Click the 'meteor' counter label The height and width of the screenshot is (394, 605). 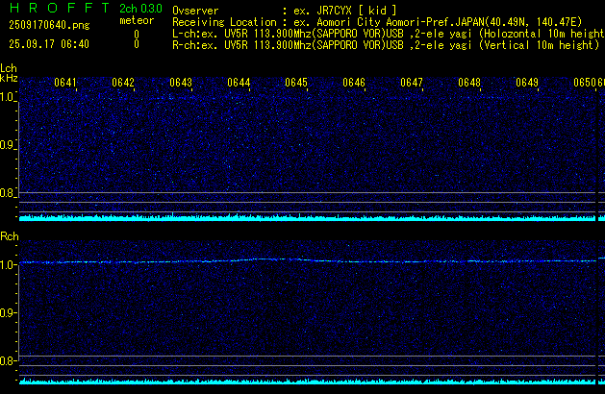(x=137, y=20)
